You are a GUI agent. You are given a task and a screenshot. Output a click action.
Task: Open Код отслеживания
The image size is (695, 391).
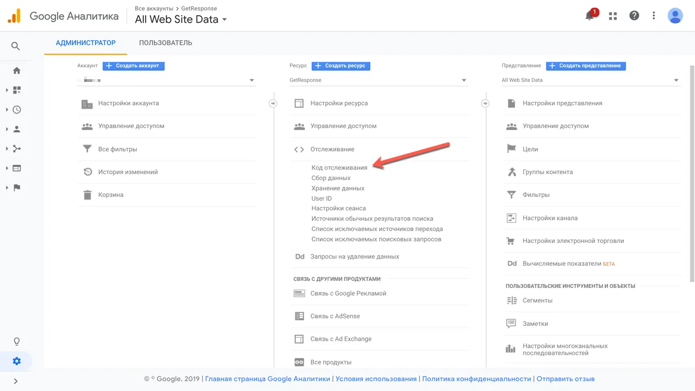(339, 168)
